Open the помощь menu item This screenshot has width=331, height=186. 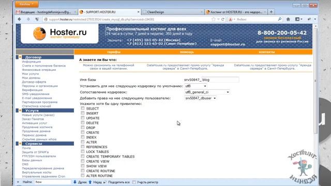[187, 52]
